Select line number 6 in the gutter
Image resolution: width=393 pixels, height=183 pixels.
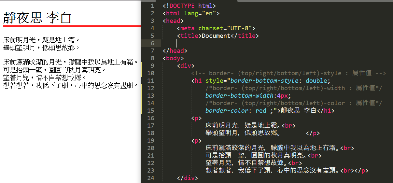(x=152, y=43)
